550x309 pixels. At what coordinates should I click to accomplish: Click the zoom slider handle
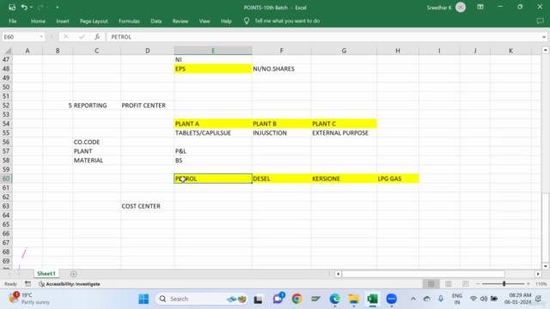tap(504, 284)
